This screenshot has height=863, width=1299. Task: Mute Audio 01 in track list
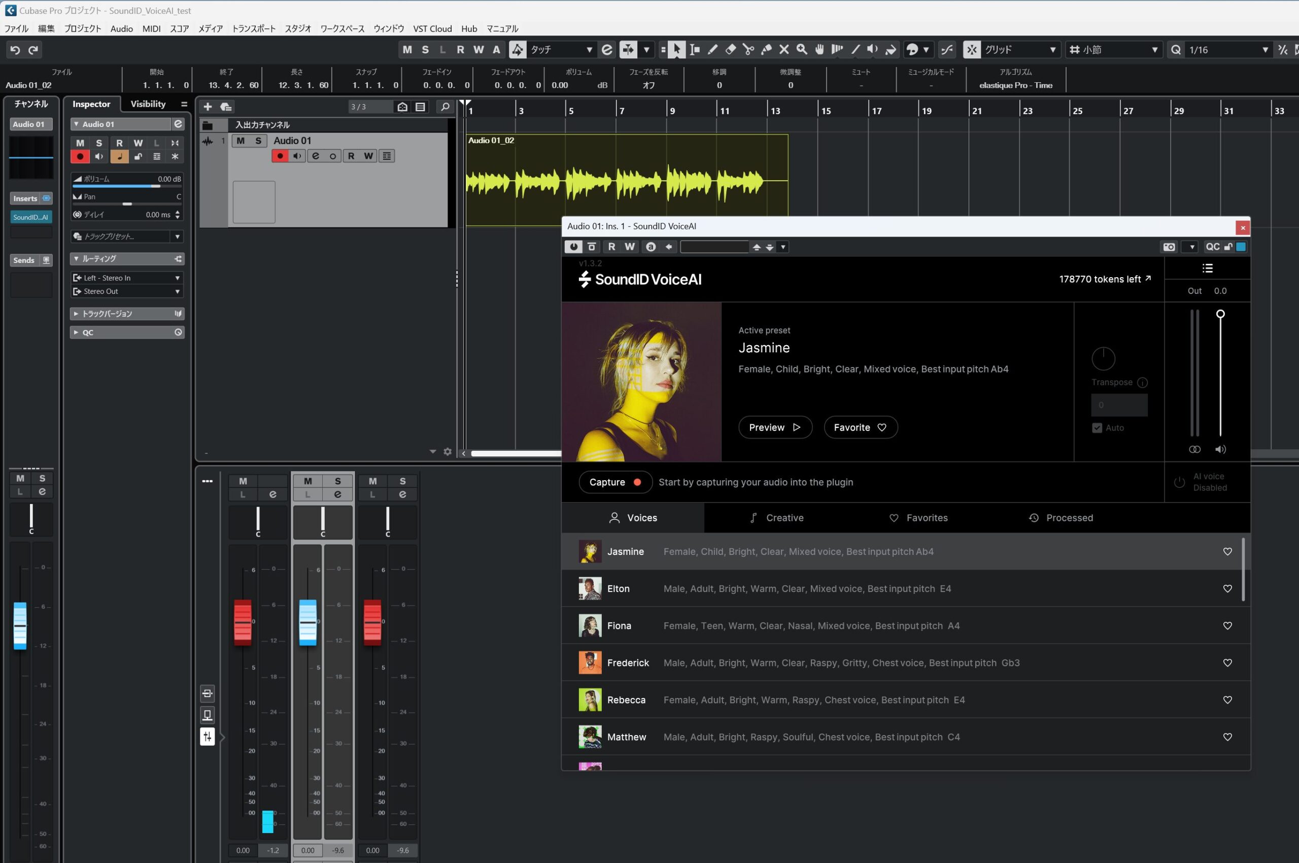coord(241,140)
